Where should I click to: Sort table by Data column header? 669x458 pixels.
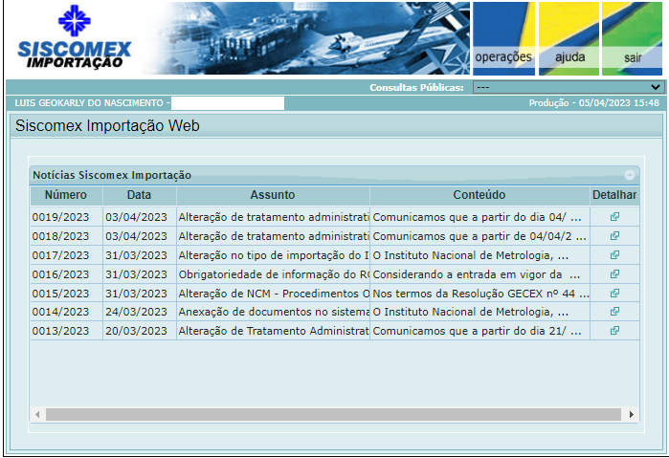click(139, 195)
